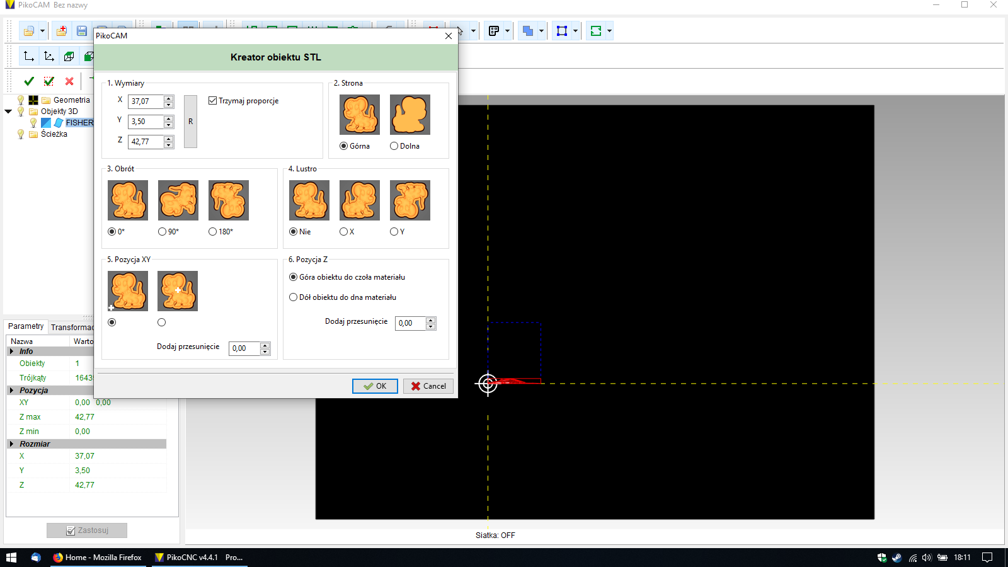This screenshot has height=567, width=1008.
Task: Click the wireframe 3D cube icon
Action: [69, 56]
